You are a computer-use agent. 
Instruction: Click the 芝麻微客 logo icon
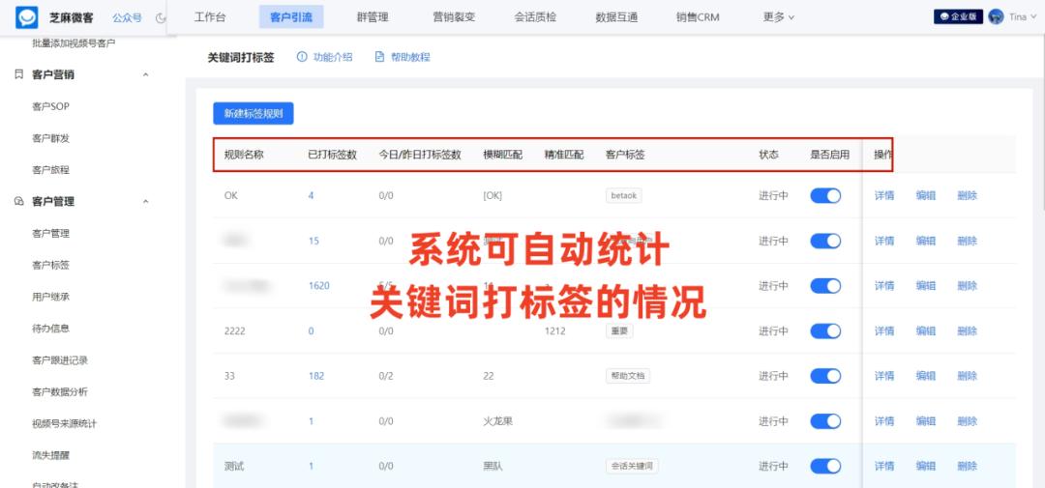(27, 17)
